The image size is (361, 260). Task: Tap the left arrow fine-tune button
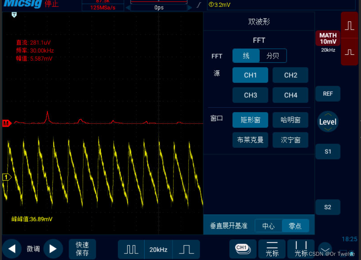12,249
